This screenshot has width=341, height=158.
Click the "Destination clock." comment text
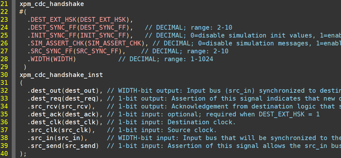202,122
